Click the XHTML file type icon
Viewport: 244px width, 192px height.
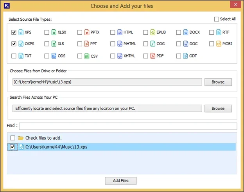click(x=120, y=56)
